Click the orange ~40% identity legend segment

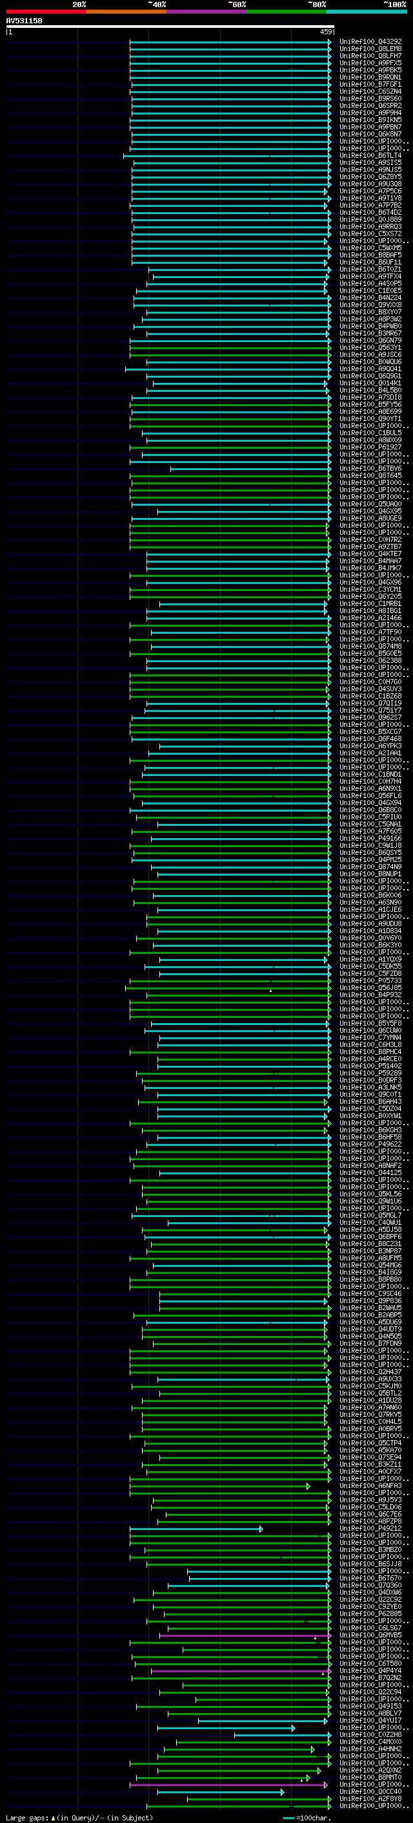click(x=126, y=12)
